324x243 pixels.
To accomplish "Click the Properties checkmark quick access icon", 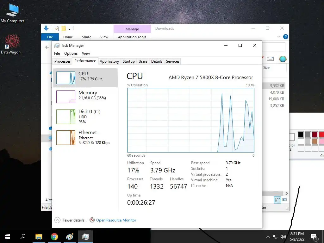I will click(57, 28).
